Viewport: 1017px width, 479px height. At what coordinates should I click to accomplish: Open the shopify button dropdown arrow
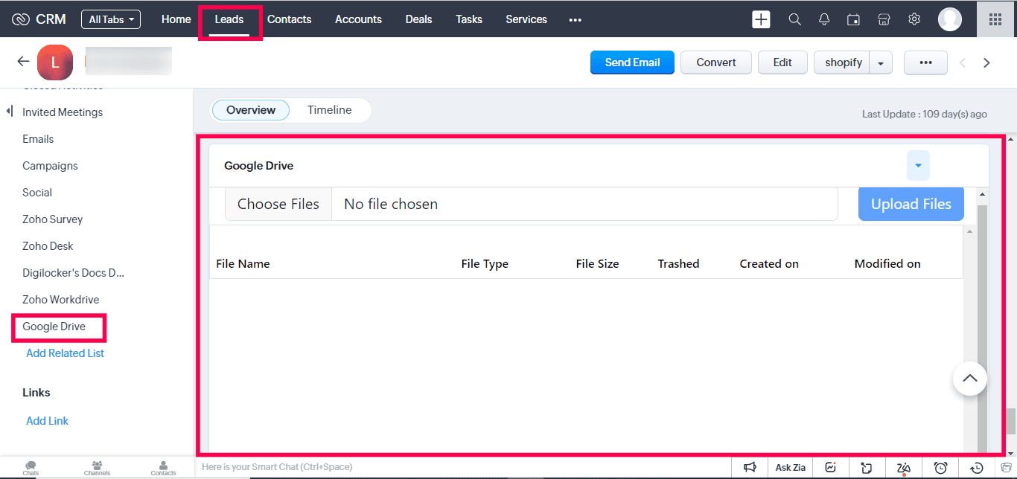pyautogui.click(x=881, y=62)
